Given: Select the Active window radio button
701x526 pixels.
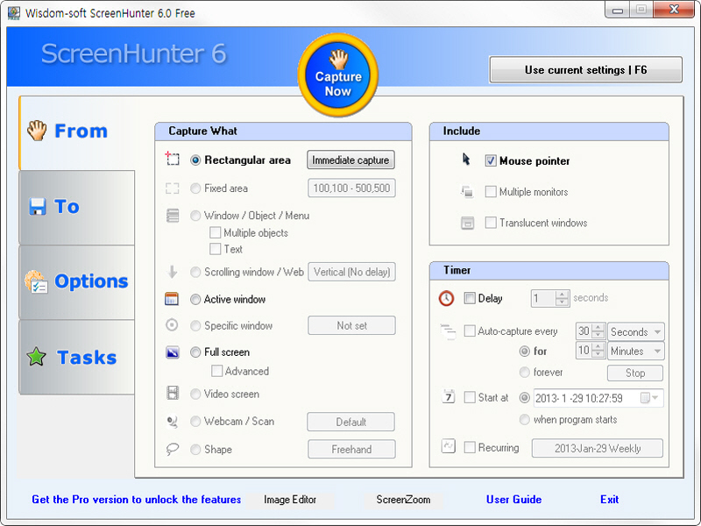Looking at the screenshot, I should [x=195, y=299].
